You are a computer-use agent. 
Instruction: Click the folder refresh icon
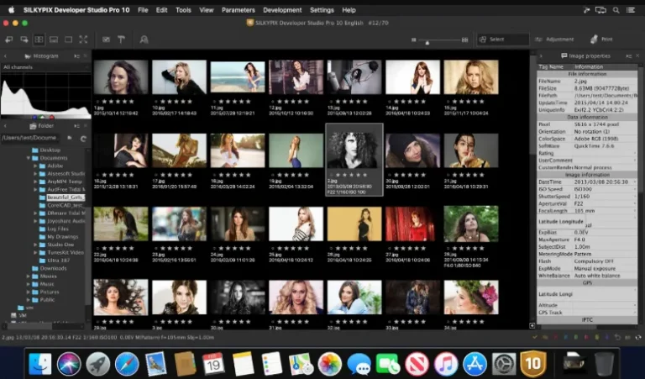83,139
